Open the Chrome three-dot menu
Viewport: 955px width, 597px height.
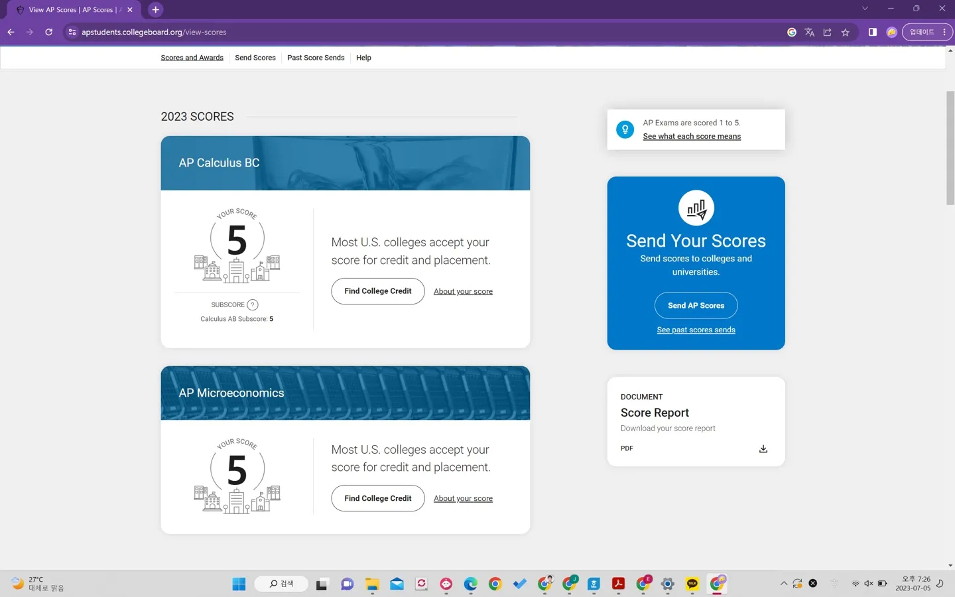944,32
